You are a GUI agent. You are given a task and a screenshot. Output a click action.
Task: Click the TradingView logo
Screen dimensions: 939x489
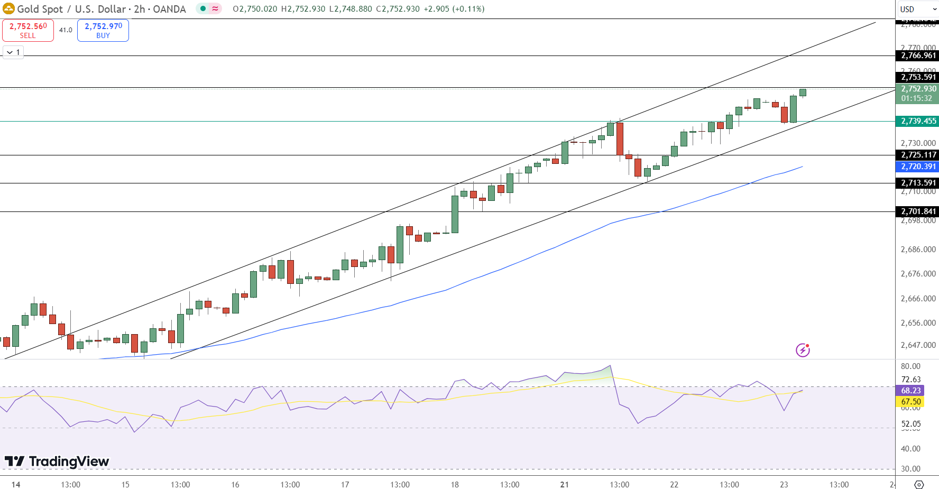(x=57, y=462)
